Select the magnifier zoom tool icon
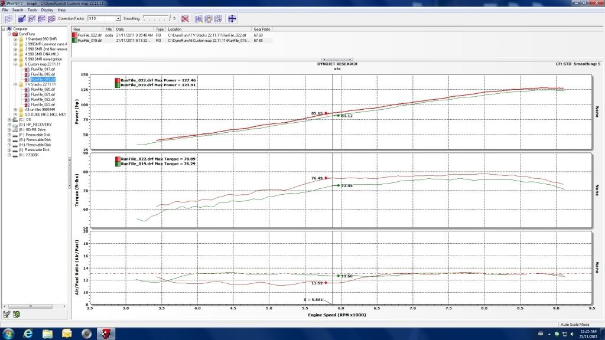This screenshot has width=605, height=340. point(197,19)
